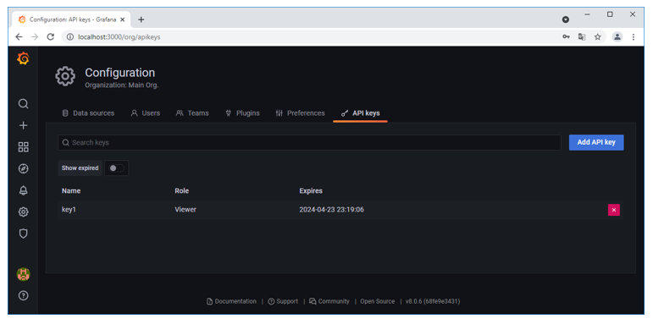Bookmark this page with the star icon
Screen dimensions: 653x324
(598, 37)
